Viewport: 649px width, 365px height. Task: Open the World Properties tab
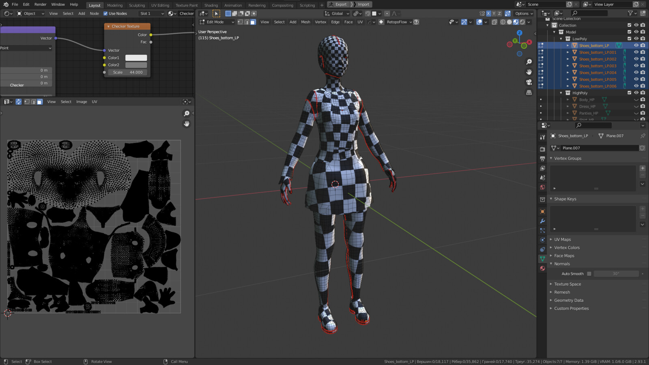point(542,187)
